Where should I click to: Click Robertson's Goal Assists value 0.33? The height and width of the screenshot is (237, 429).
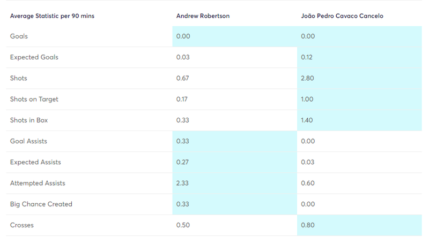(182, 141)
